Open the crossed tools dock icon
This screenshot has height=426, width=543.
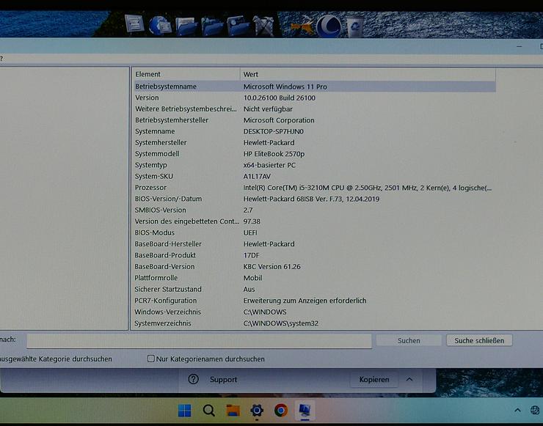[x=263, y=26]
